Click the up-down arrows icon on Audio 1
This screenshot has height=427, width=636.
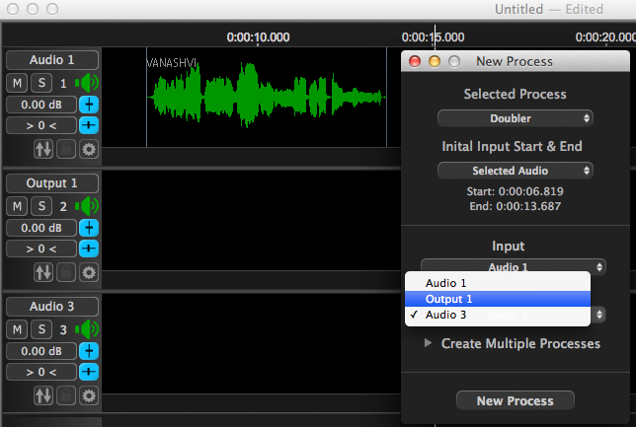[43, 149]
